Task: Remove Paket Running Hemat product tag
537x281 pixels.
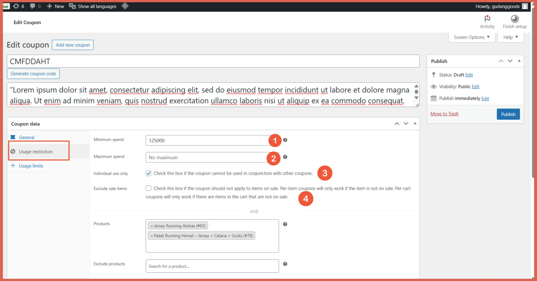Action: coord(152,236)
